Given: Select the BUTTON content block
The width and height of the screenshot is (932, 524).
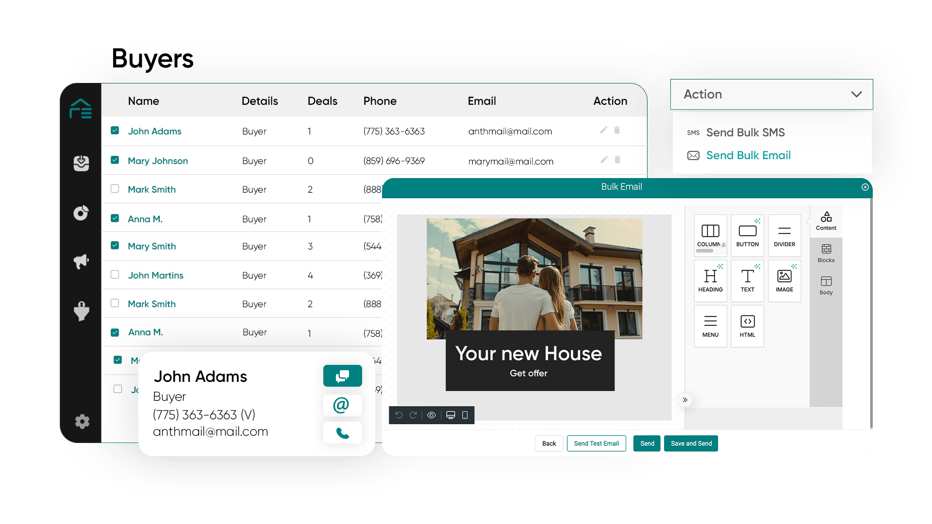Looking at the screenshot, I should click(747, 235).
